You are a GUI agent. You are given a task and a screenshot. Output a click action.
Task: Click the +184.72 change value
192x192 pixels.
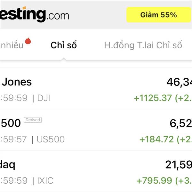[x=156, y=139]
